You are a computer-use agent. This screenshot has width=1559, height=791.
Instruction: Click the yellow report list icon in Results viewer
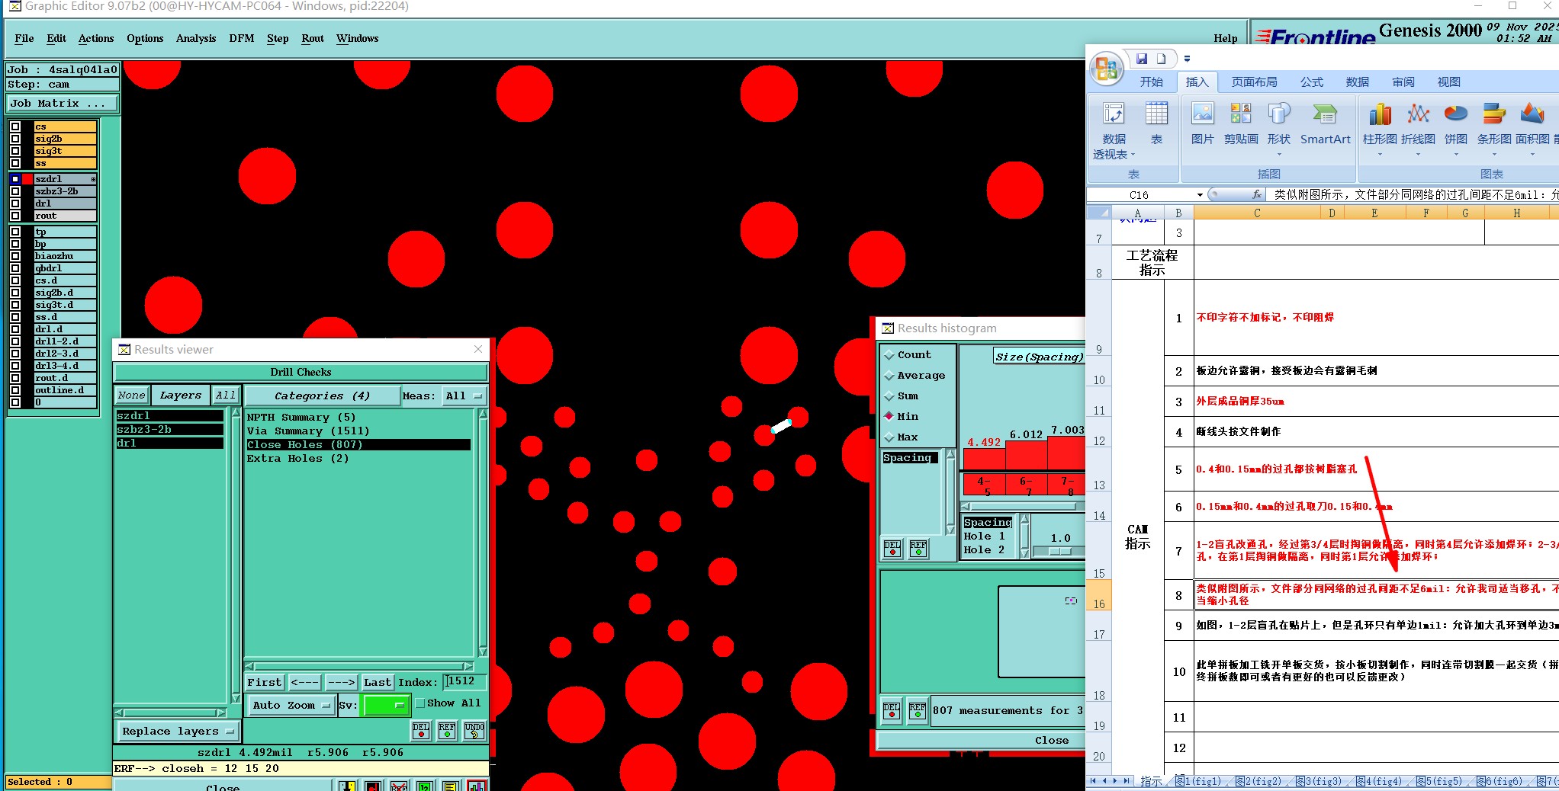[x=451, y=786]
